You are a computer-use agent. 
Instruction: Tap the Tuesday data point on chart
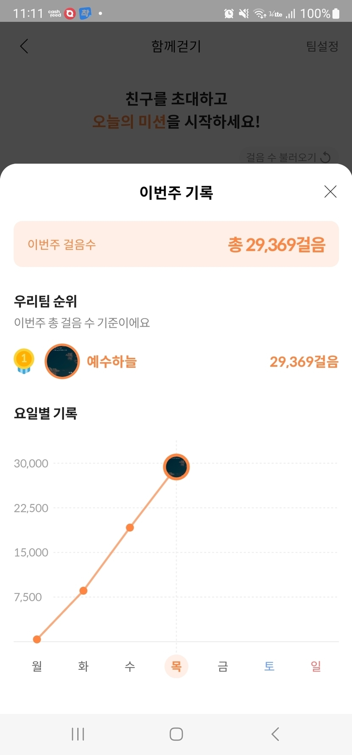point(84,590)
